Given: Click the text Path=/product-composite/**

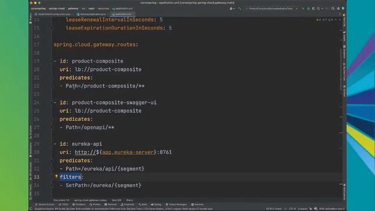Looking at the screenshot, I should pyautogui.click(x=105, y=86).
